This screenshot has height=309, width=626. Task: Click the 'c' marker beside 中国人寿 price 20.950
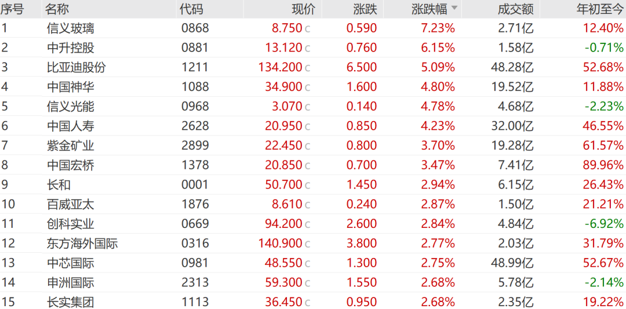click(308, 126)
